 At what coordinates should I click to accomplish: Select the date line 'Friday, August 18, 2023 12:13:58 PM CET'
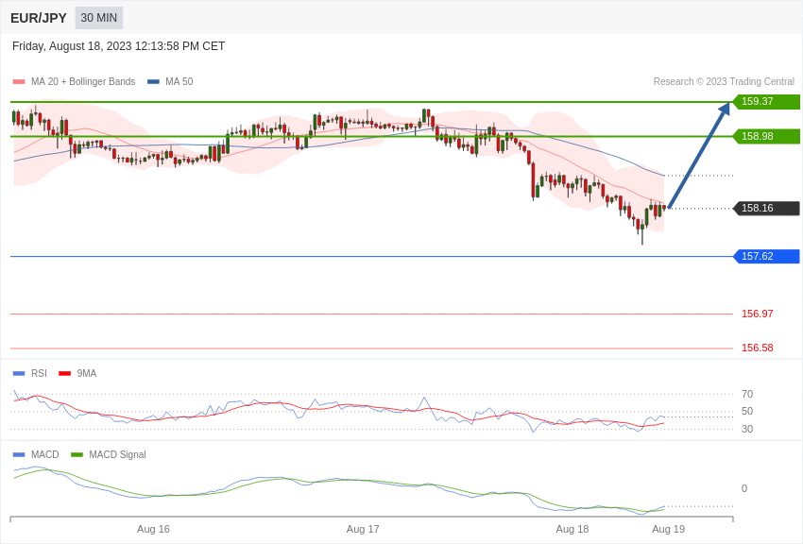(x=118, y=46)
